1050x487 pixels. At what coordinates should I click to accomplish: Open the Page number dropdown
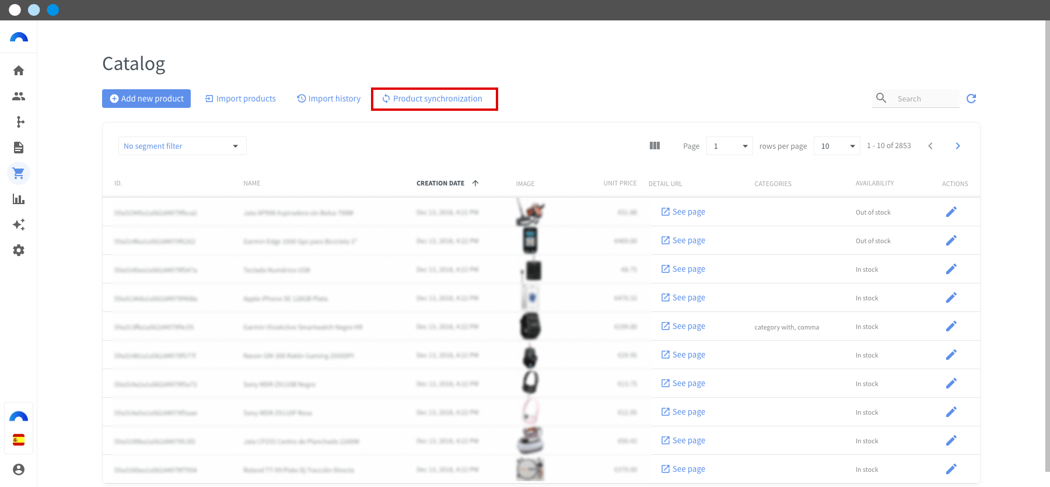click(729, 146)
